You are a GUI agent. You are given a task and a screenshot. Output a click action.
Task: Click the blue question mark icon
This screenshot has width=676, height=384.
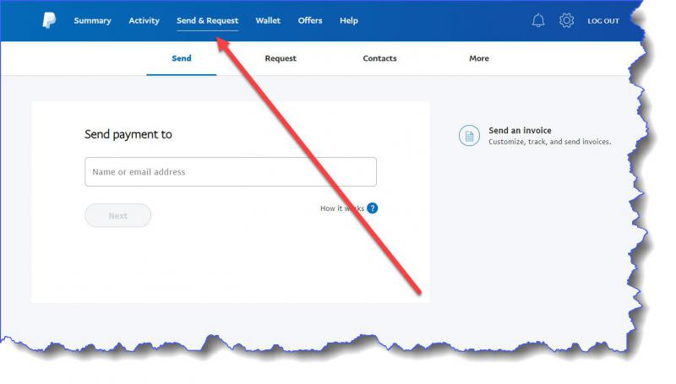click(x=373, y=208)
